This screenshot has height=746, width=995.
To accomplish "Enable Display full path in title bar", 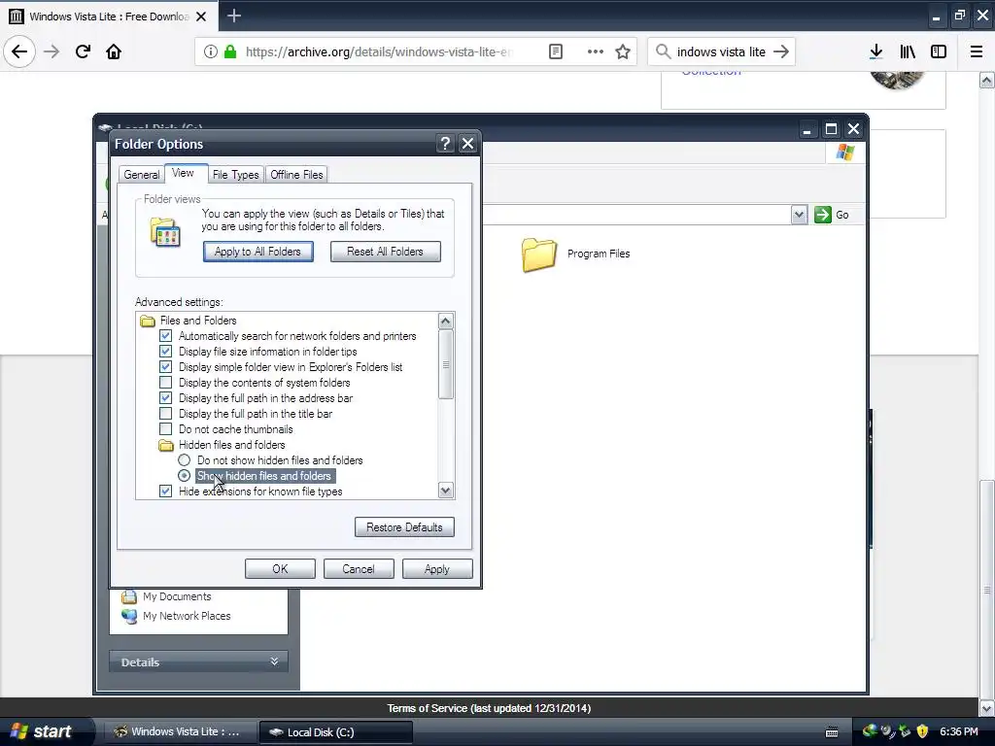I will tap(165, 414).
